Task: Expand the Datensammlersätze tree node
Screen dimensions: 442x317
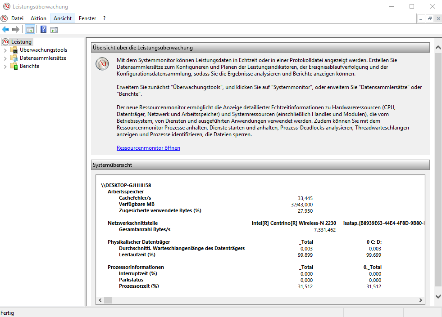Action: [5, 58]
